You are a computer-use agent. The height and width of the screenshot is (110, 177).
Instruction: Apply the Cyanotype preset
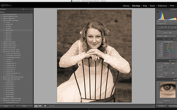[x=8, y=28]
